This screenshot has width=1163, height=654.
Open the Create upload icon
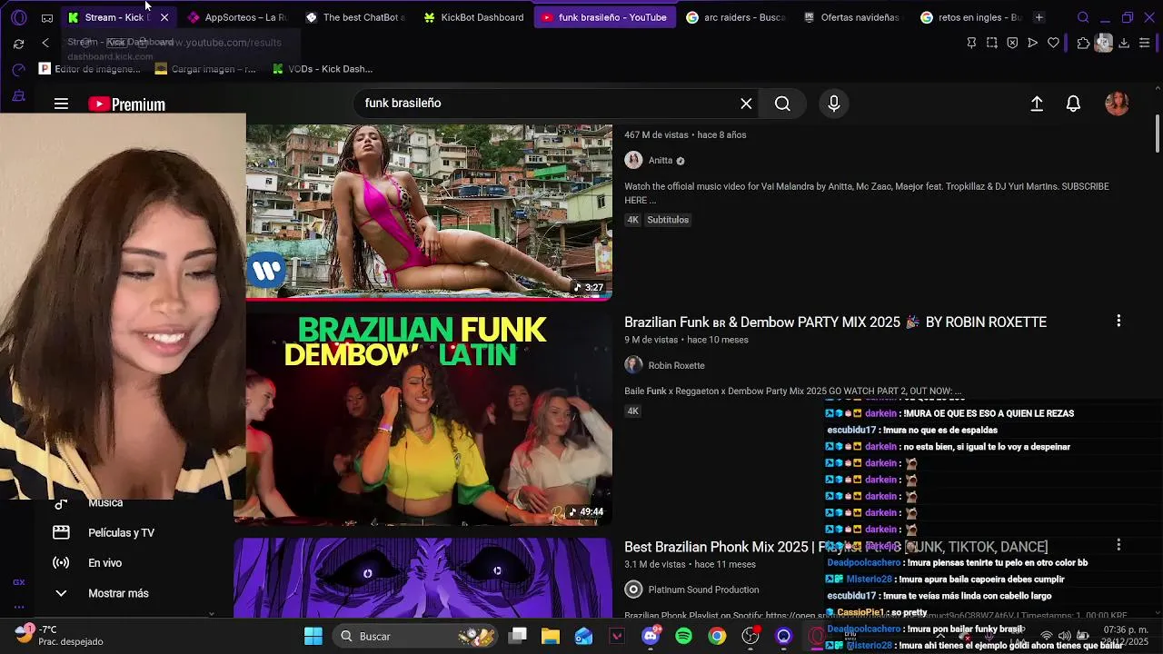[x=1037, y=104]
